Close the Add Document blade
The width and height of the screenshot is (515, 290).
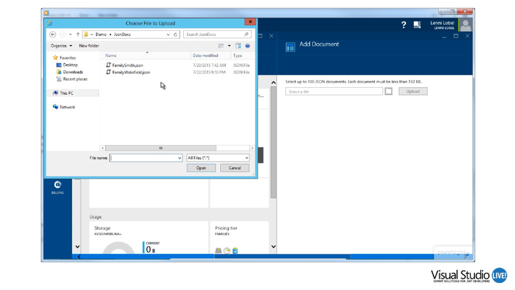(467, 36)
